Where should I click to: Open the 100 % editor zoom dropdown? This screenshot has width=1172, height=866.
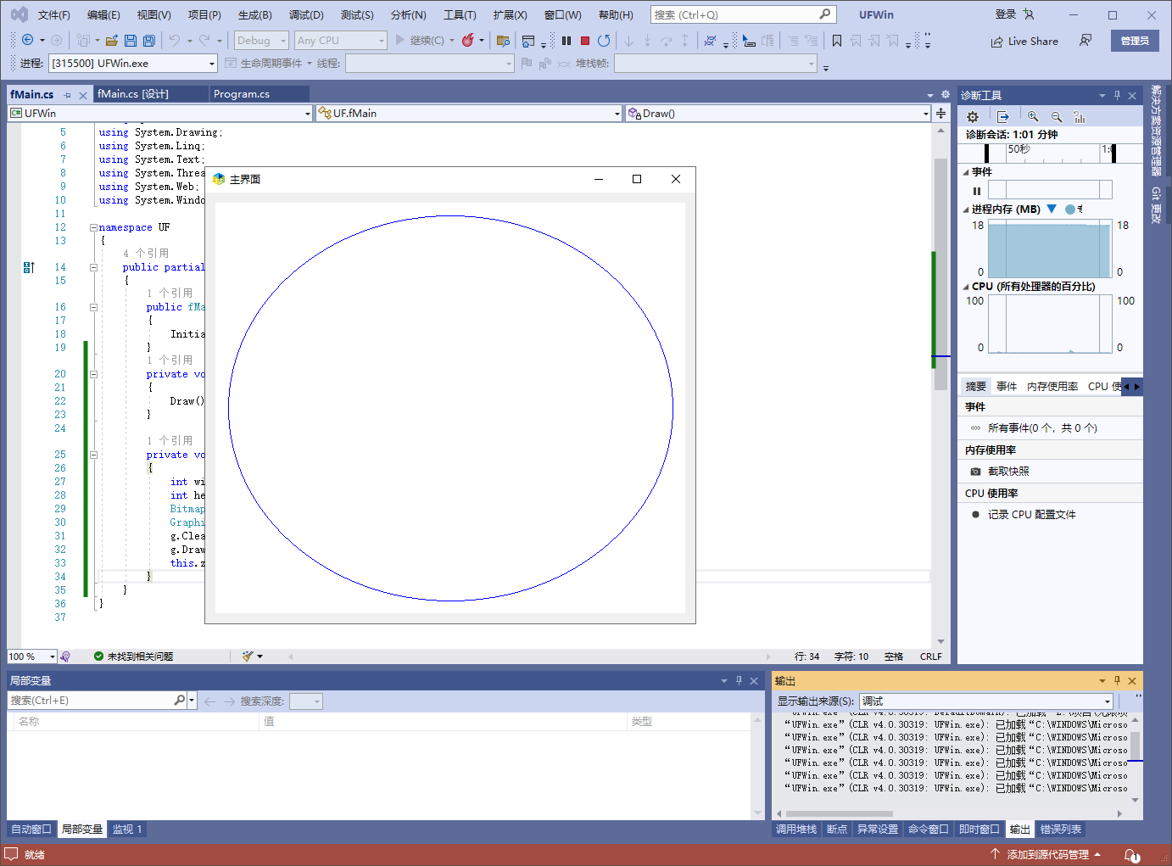coord(31,656)
